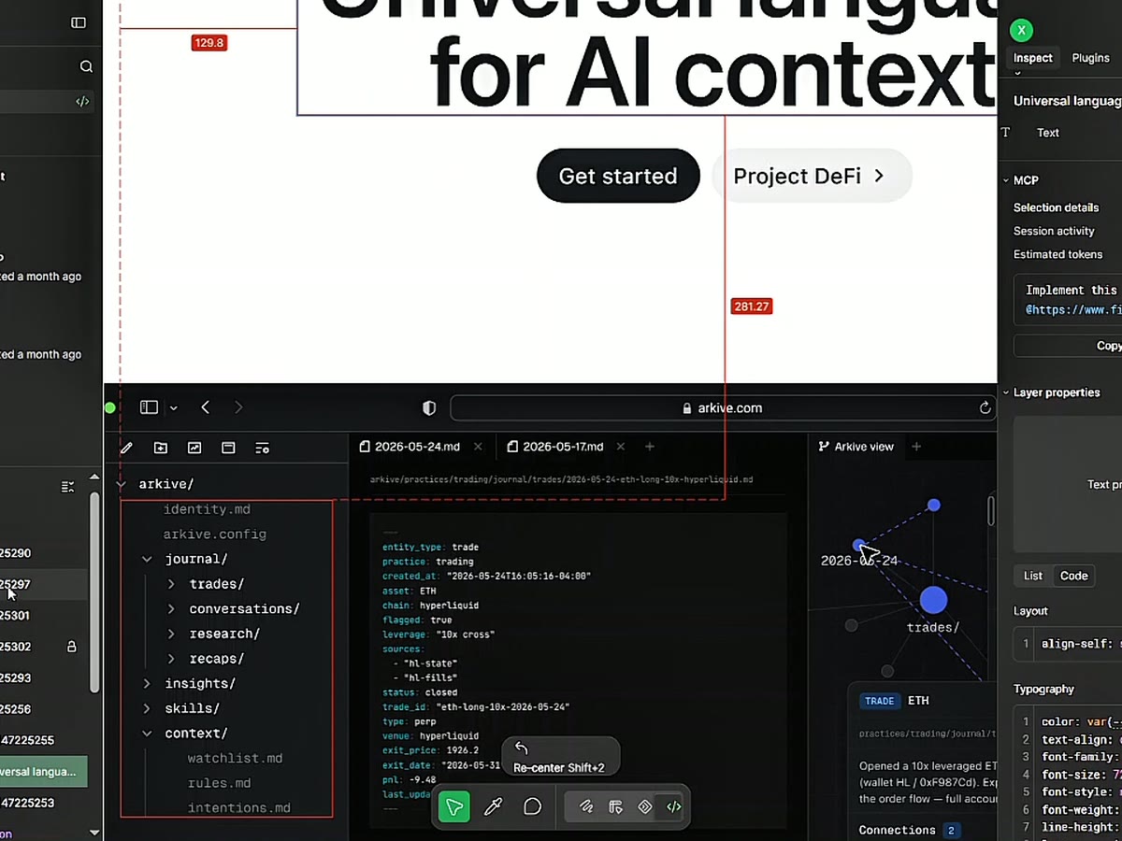Screen dimensions: 1122x841
Task: Switch properties view to List
Action: coord(1033,576)
